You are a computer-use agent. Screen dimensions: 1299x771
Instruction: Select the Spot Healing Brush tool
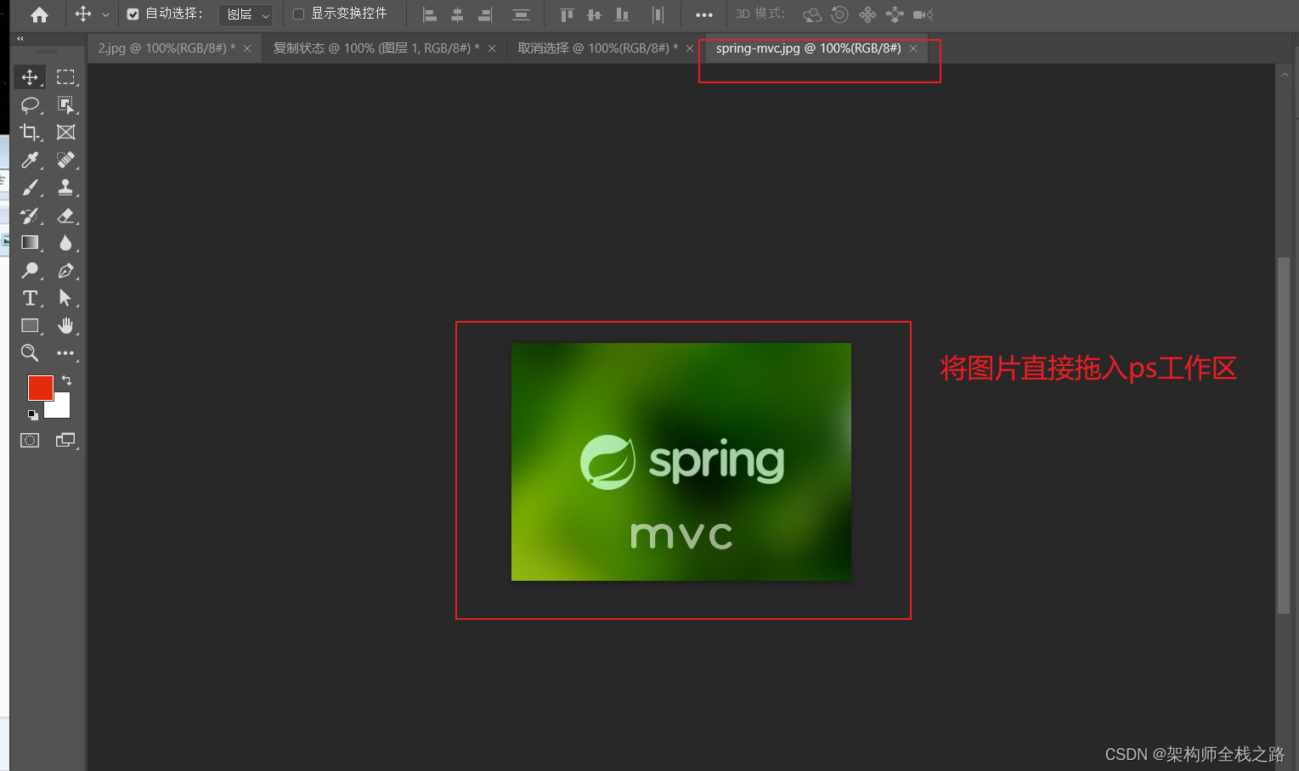tap(65, 160)
